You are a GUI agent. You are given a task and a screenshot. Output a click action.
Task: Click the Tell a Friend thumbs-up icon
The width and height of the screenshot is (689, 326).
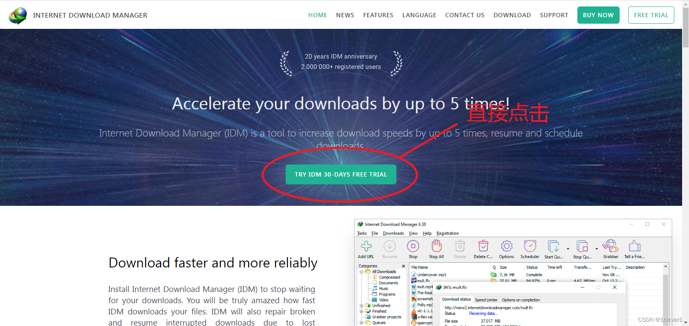pyautogui.click(x=634, y=246)
